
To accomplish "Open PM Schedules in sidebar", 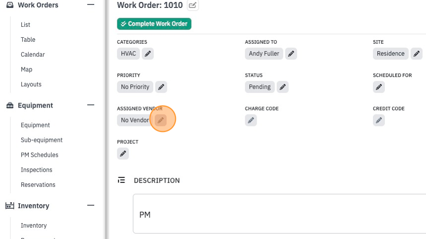I will 40,155.
